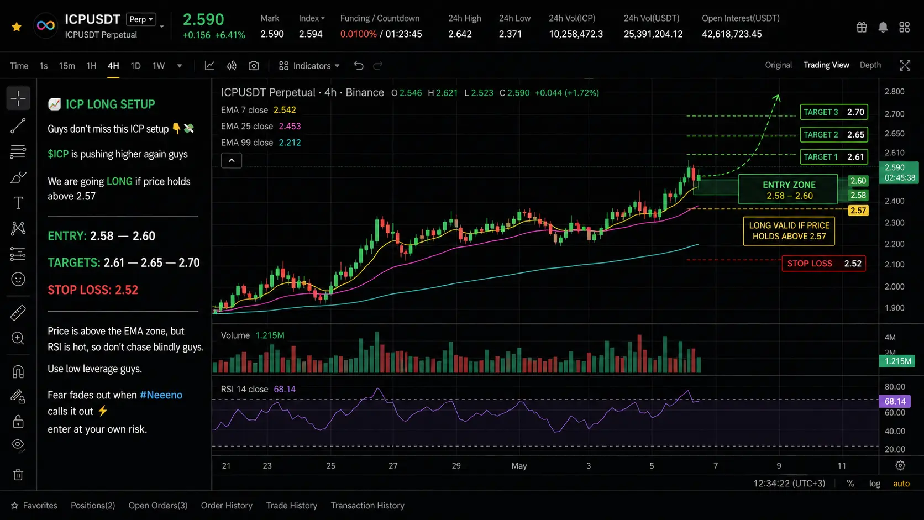Undo the last chart action
This screenshot has width=924, height=520.
(x=359, y=66)
